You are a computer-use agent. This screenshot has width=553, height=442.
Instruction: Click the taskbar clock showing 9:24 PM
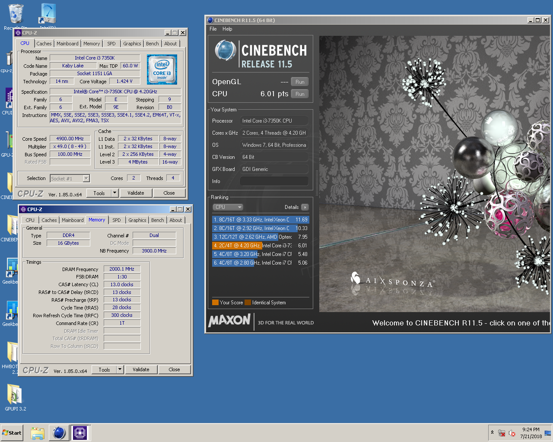(x=531, y=433)
